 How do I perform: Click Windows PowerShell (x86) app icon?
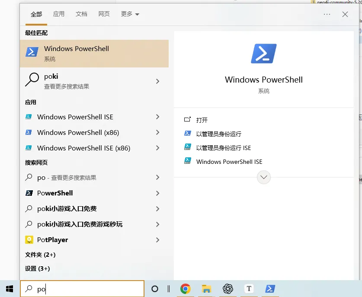29,132
